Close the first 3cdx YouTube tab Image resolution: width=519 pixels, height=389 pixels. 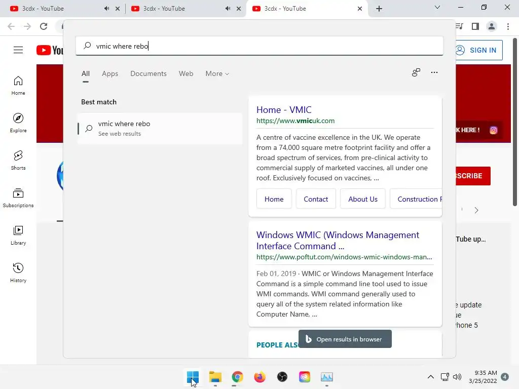pyautogui.click(x=118, y=9)
